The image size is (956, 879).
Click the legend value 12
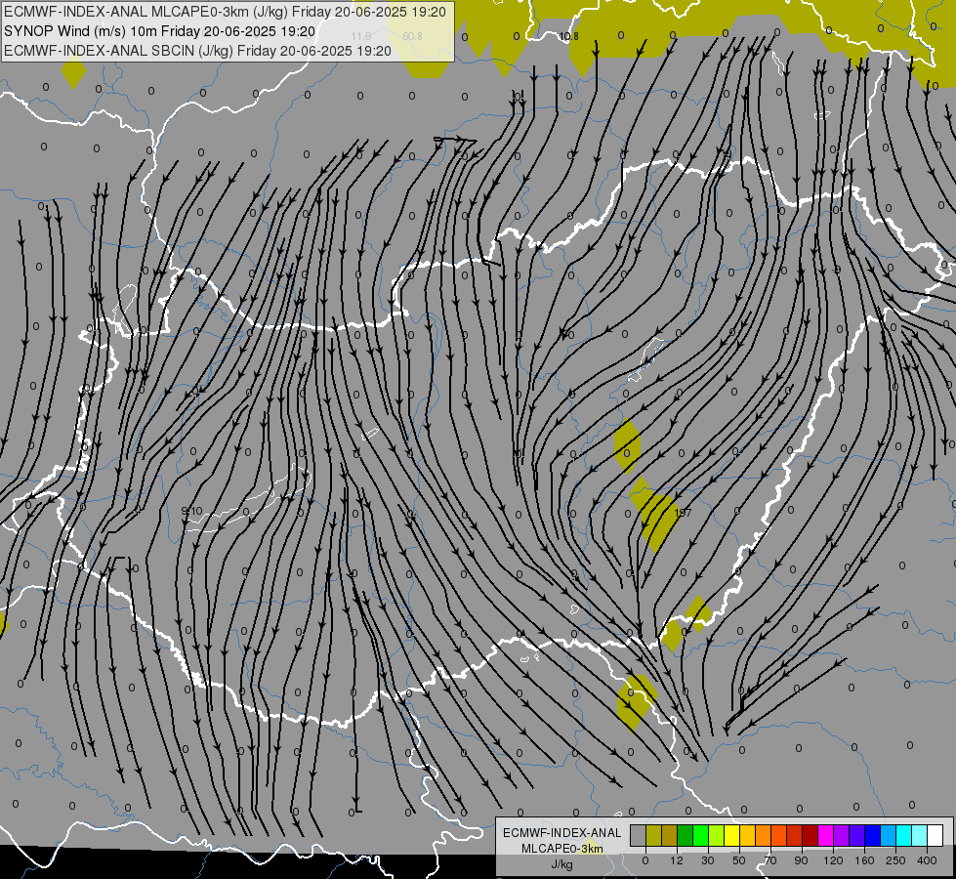677,860
